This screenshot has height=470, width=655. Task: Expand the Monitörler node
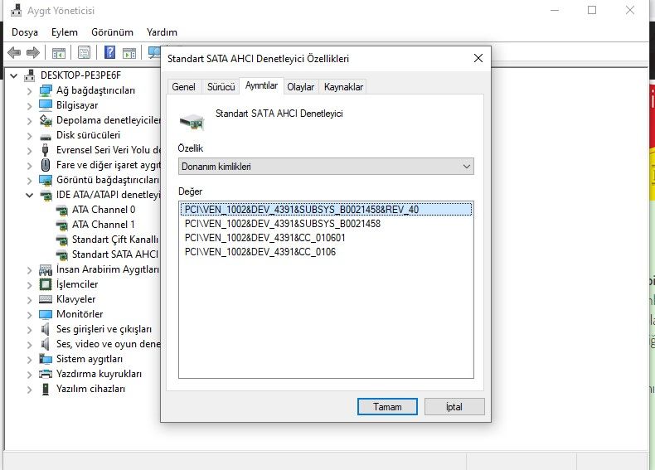[x=29, y=315]
